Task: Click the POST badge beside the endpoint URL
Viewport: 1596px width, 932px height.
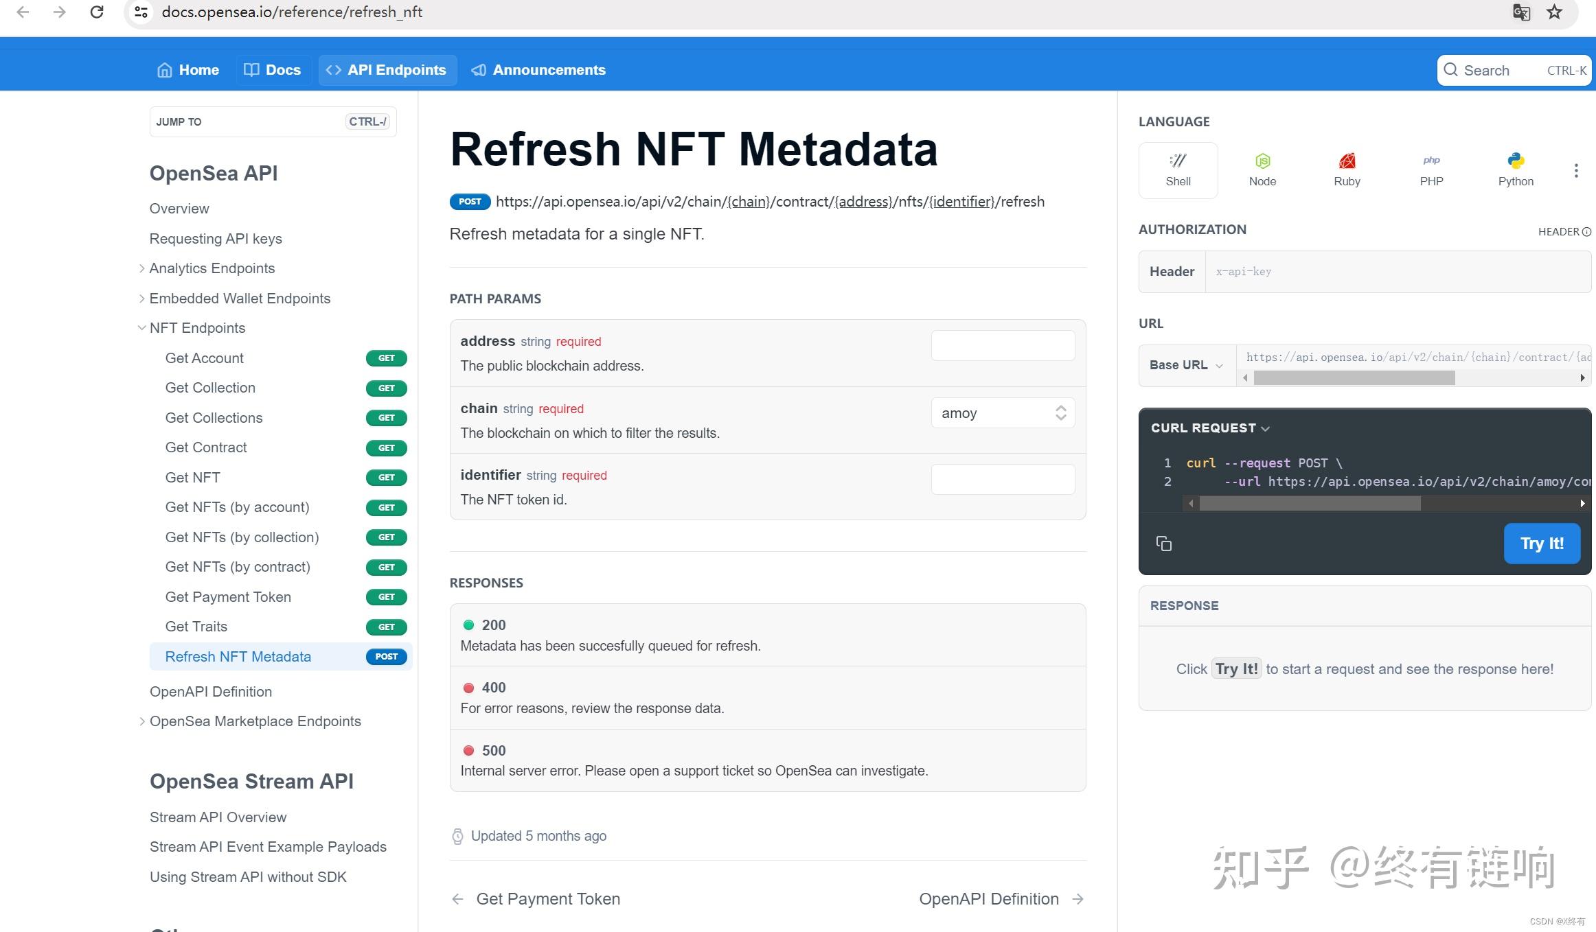Action: click(x=470, y=202)
